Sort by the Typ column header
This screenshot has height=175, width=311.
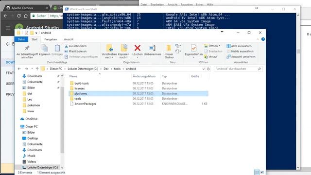[164, 76]
